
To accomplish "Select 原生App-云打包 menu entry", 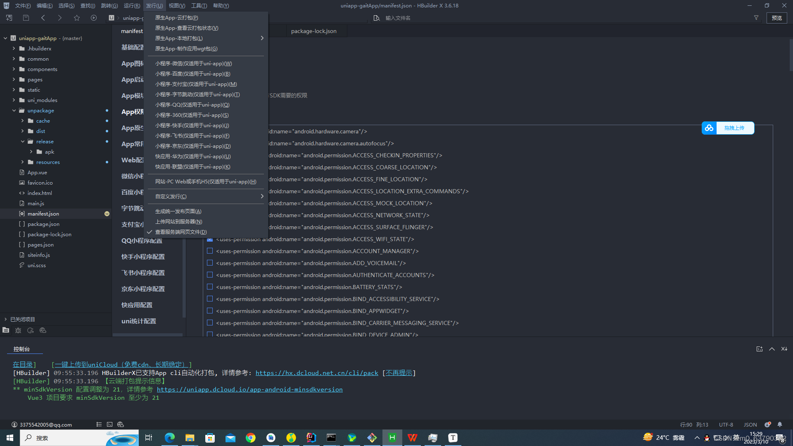I will click(x=176, y=18).
